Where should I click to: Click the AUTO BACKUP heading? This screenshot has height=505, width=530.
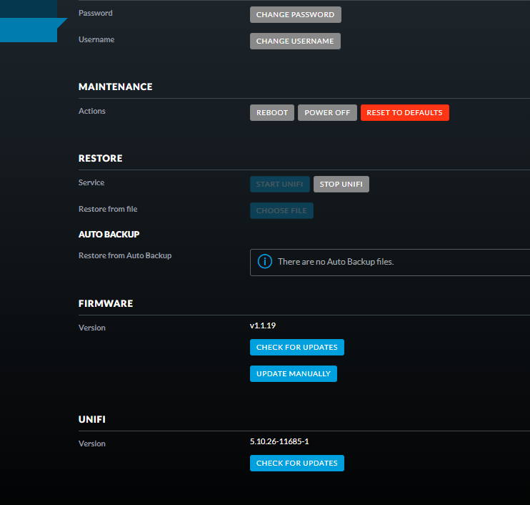[109, 234]
